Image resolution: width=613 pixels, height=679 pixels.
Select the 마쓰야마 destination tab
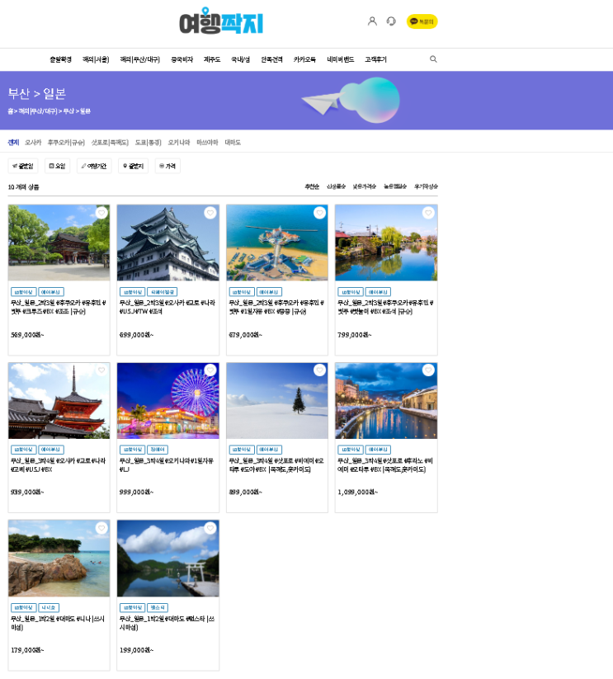207,142
